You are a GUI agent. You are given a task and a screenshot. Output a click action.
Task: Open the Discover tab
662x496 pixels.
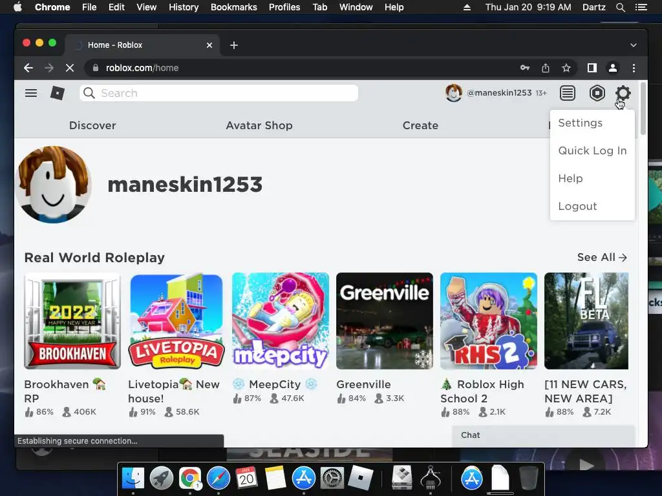coord(92,125)
